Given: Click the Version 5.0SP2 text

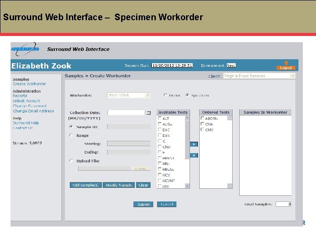Looking at the screenshot, I should 27,143.
